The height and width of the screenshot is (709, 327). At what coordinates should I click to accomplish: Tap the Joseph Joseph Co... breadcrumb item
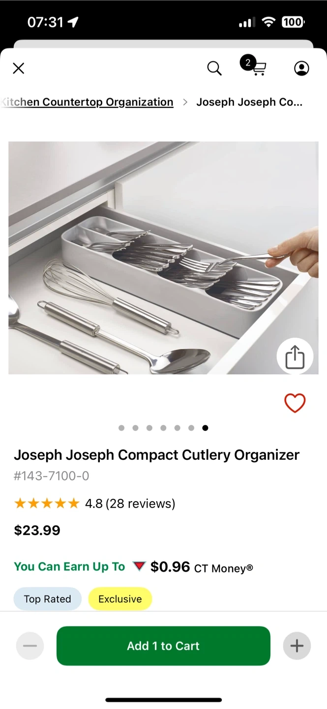coord(249,102)
